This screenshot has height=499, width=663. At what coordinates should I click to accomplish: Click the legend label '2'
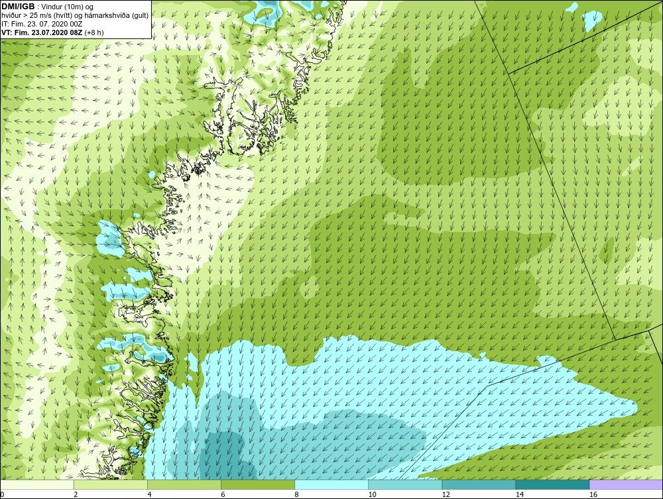(x=76, y=494)
